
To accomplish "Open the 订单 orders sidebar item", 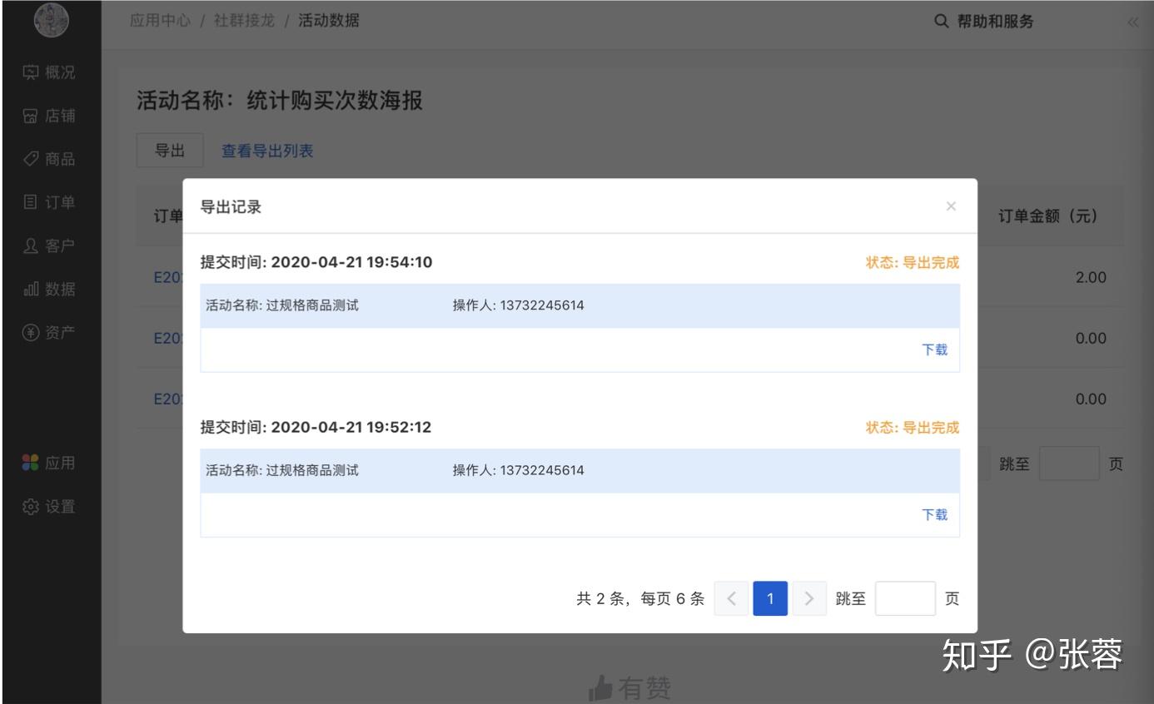I will 50,202.
